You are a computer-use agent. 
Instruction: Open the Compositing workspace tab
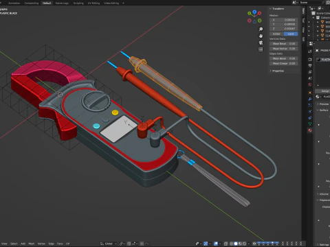tap(32, 3)
